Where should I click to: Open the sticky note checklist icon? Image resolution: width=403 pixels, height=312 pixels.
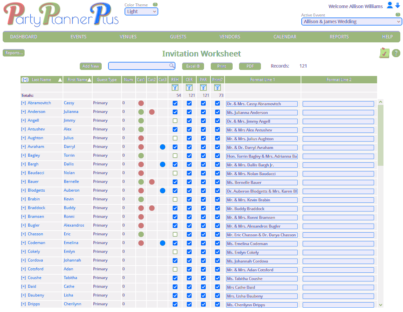384,53
